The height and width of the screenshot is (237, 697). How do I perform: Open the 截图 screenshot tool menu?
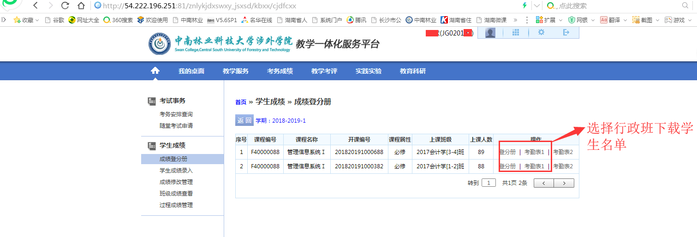[646, 20]
